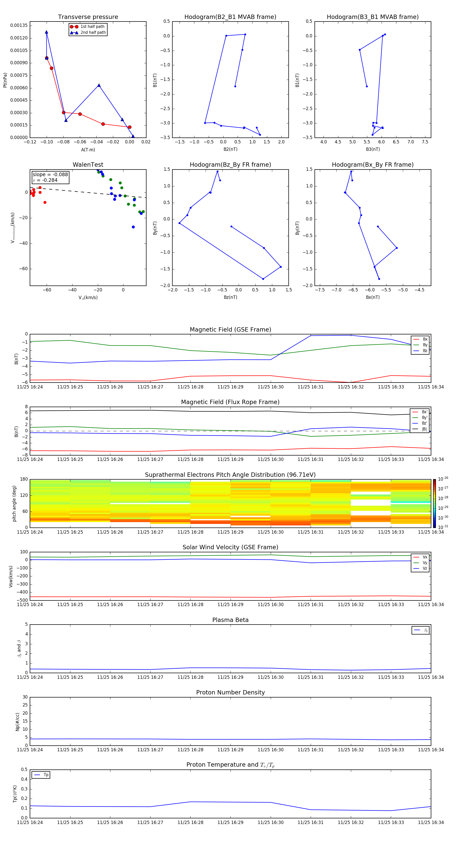The width and height of the screenshot is (461, 845).
Task: Click the Bz' legend entry in Flux Rope panel
Action: pos(420,423)
